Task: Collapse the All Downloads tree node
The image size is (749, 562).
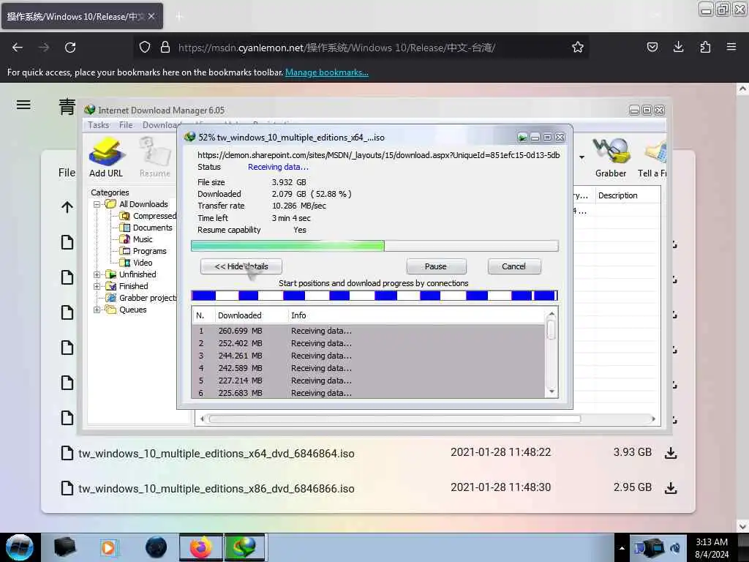Action: pyautogui.click(x=97, y=205)
